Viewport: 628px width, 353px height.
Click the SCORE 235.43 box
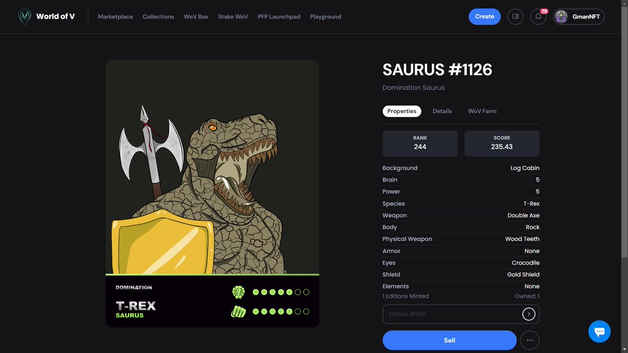coord(502,143)
